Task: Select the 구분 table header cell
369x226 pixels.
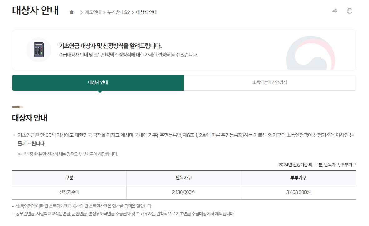Action: point(69,178)
